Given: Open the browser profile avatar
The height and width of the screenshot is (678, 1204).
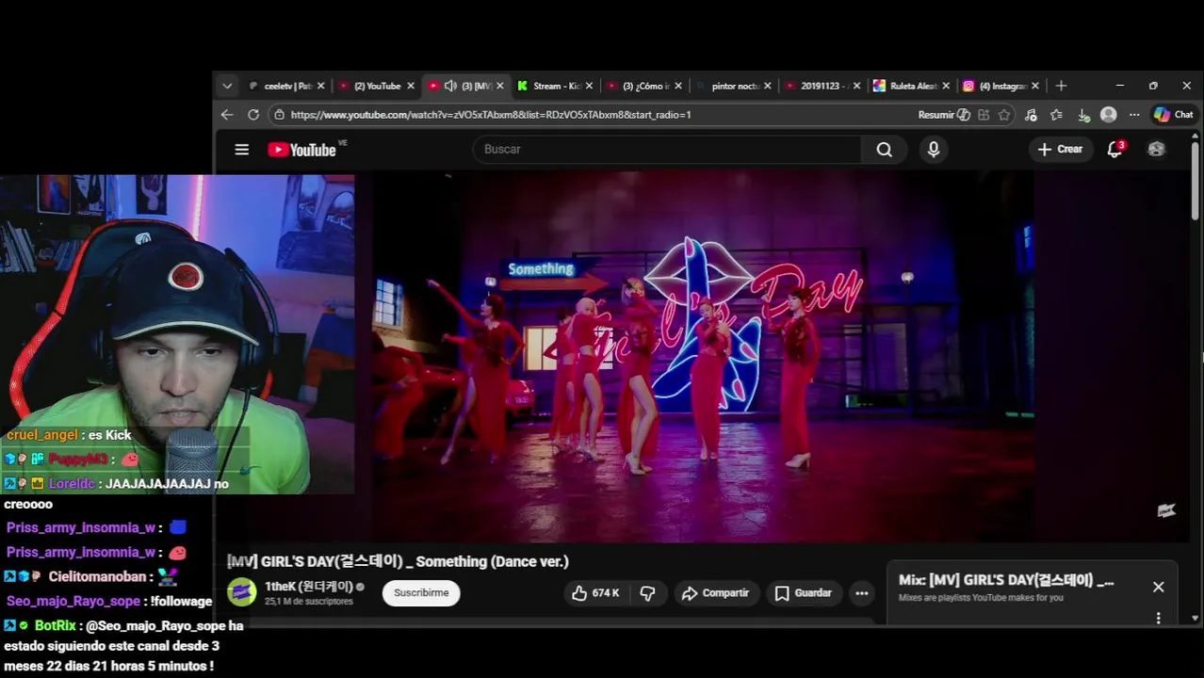Looking at the screenshot, I should (1109, 115).
